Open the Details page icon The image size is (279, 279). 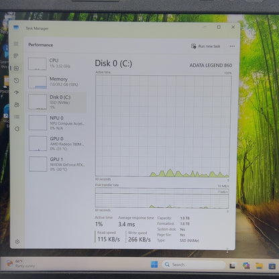coord(17,117)
